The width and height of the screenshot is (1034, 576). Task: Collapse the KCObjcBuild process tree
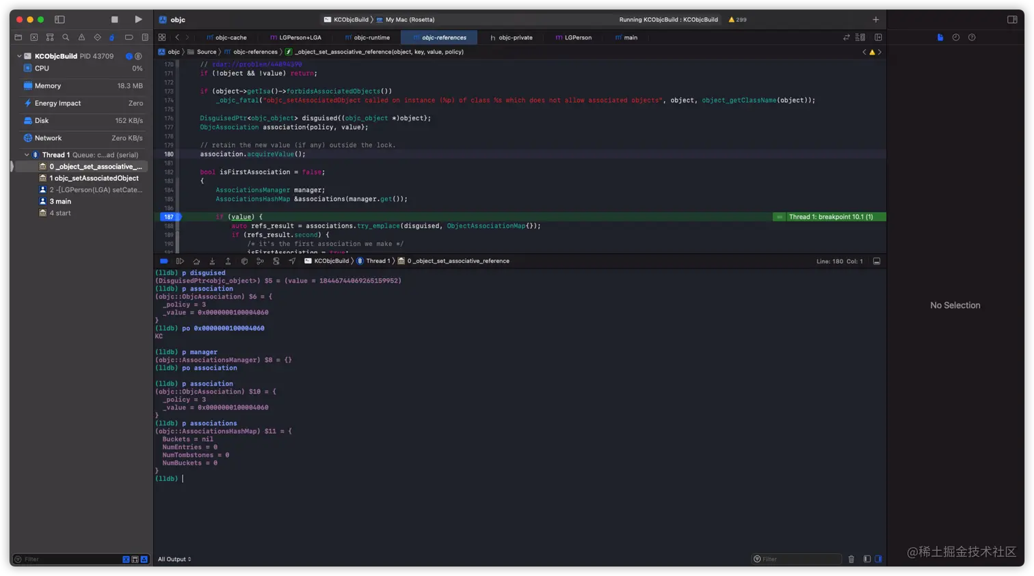[x=19, y=56]
